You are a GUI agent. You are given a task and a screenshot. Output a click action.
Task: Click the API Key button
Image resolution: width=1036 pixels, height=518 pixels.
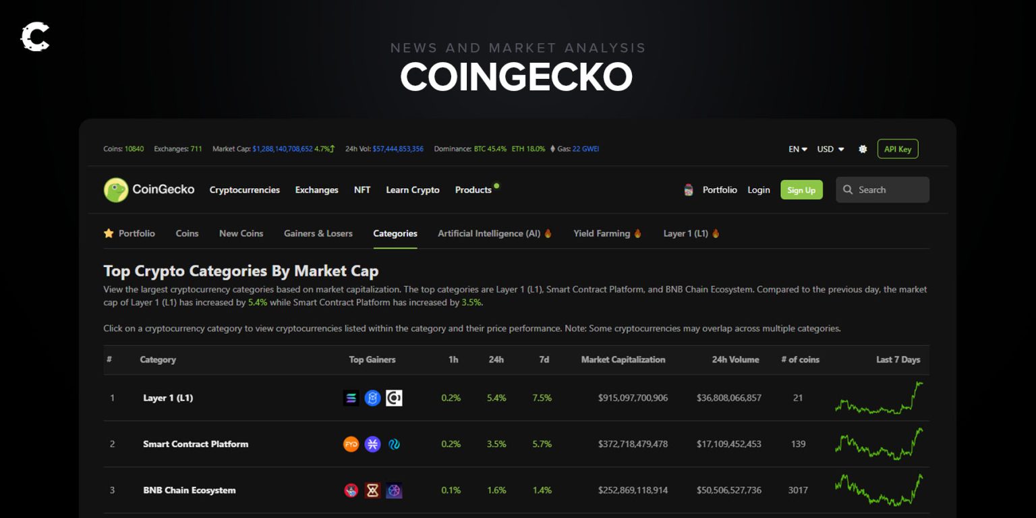[897, 149]
